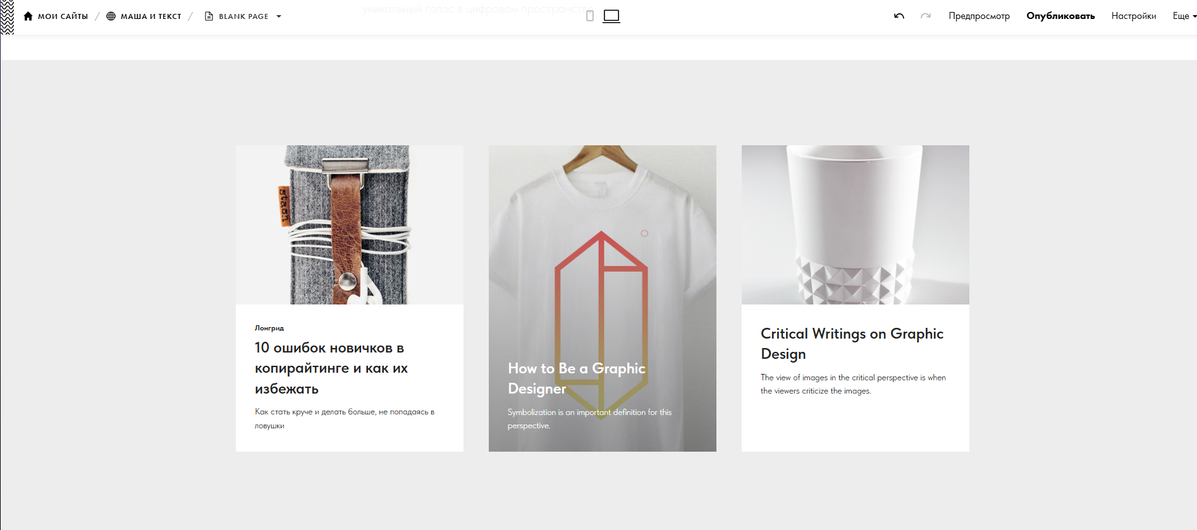Click the page document icon before Blank Page
Screen dimensions: 1197x530
(x=209, y=16)
